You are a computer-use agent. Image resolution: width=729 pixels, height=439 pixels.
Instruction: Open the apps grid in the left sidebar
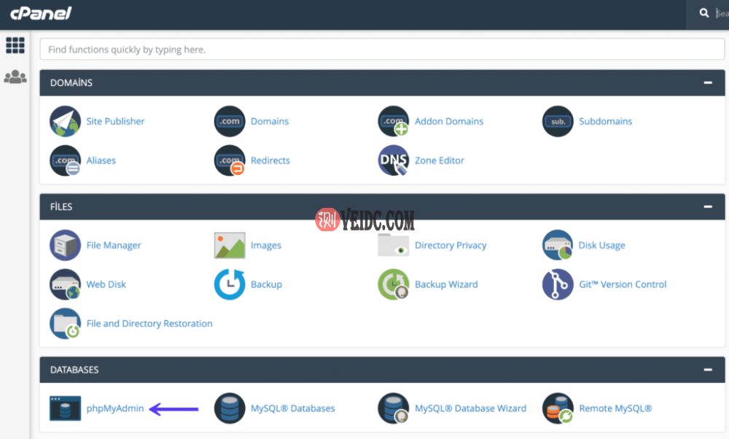coord(15,45)
